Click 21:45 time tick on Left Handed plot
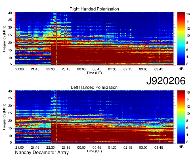The height and width of the screenshot is (156, 193). tap(35, 148)
